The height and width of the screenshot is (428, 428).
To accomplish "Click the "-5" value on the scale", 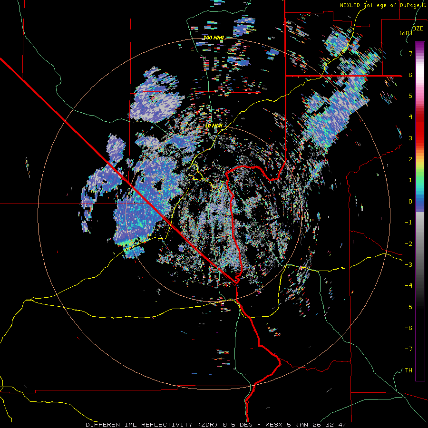I will [409, 307].
